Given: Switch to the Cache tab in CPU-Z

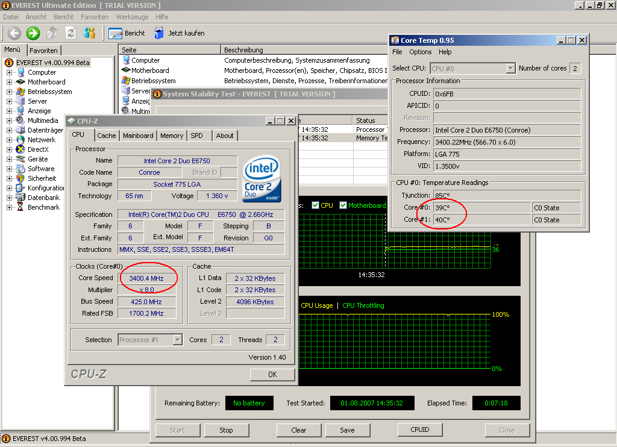Looking at the screenshot, I should (107, 136).
